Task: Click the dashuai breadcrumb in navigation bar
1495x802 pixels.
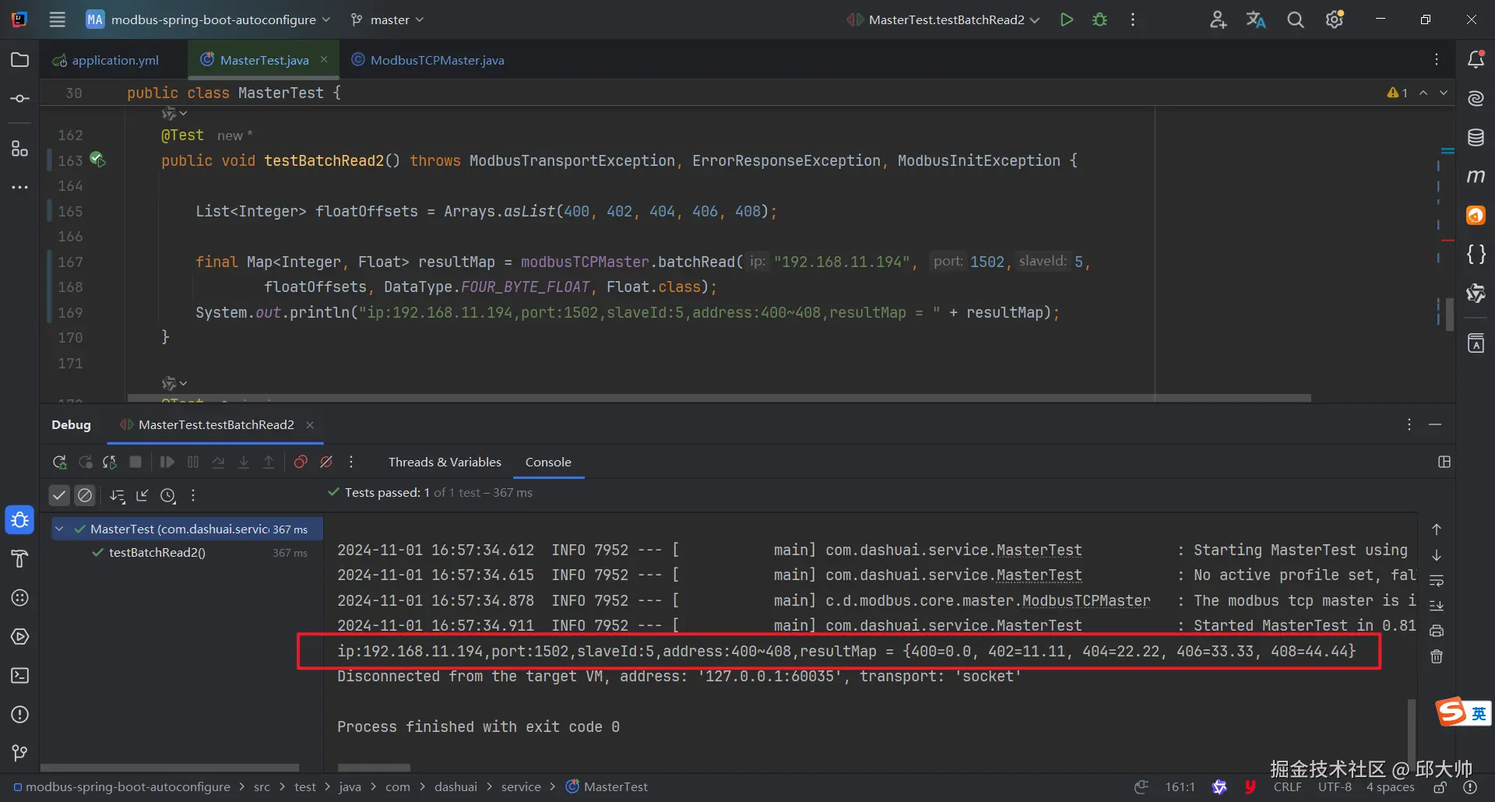Action: [456, 787]
